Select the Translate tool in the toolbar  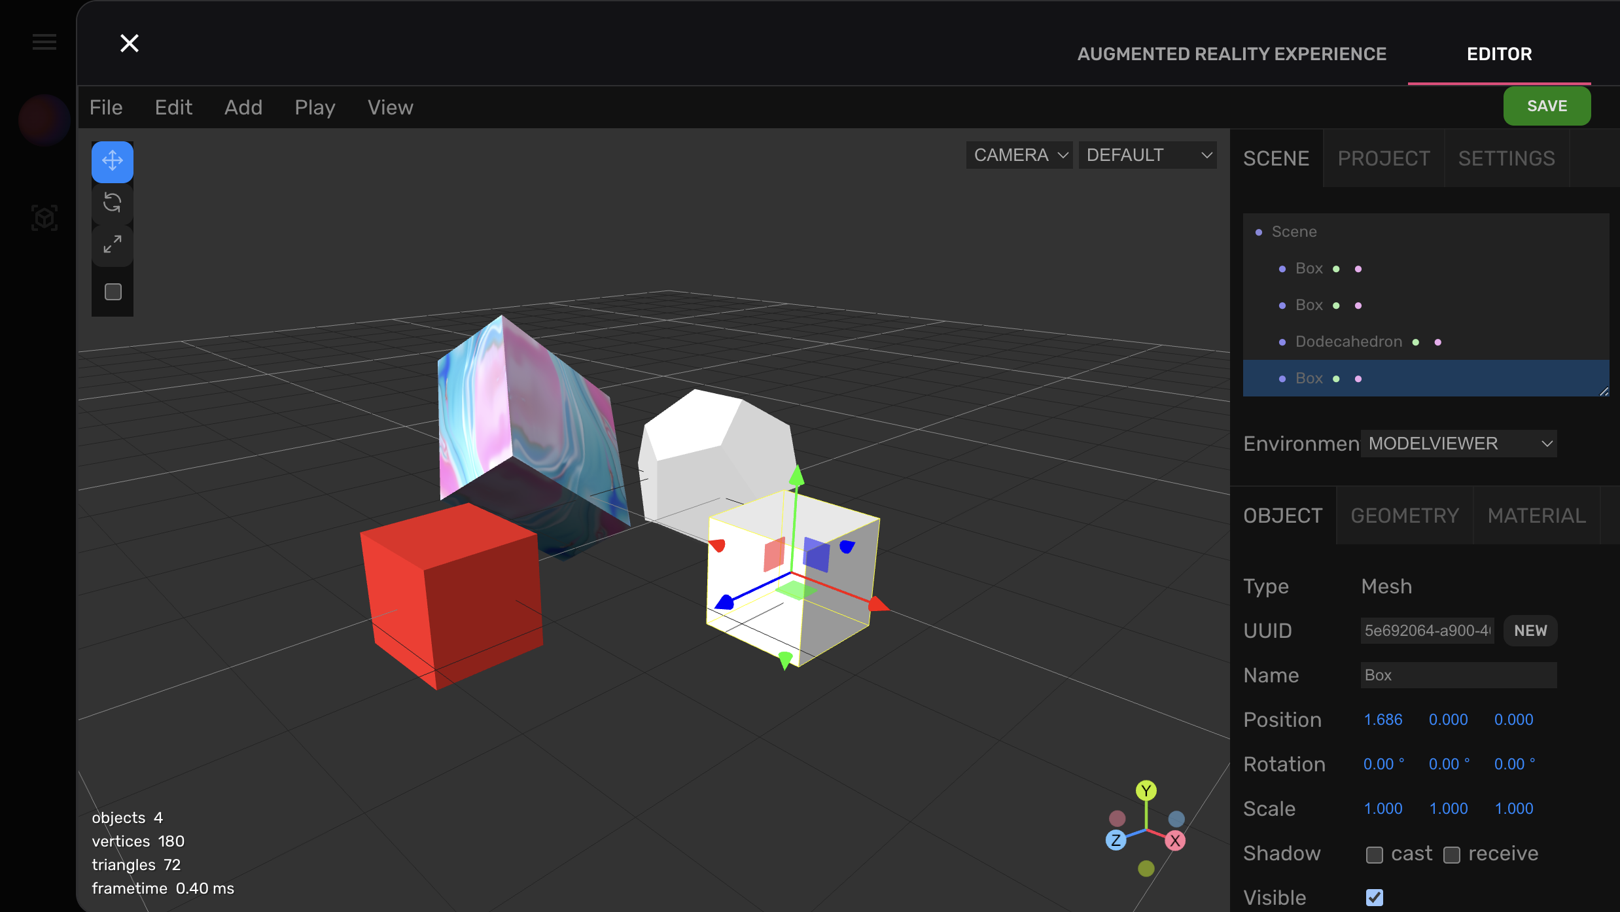[112, 161]
